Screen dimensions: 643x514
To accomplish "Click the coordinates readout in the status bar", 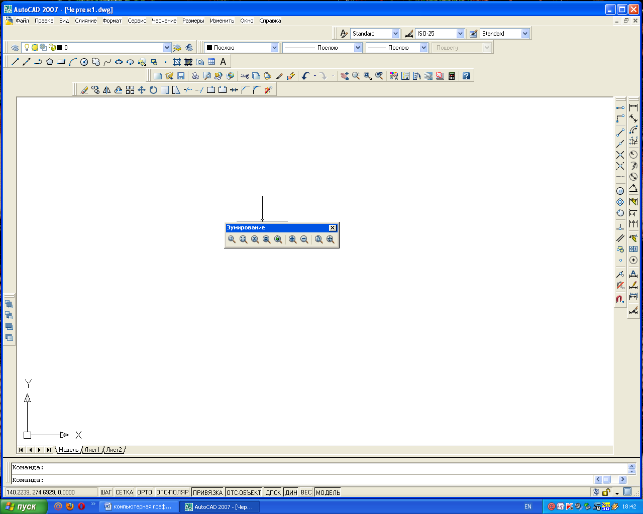I will (50, 492).
